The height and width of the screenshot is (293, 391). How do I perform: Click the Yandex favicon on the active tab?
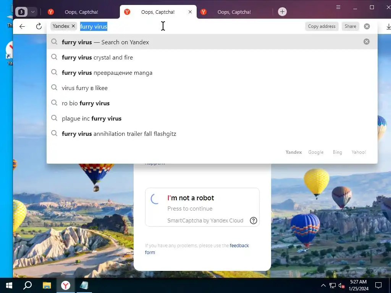(127, 12)
